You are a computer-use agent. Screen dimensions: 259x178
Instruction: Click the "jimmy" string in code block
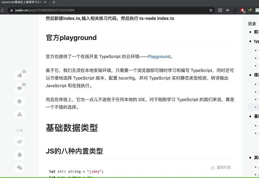pos(94,172)
